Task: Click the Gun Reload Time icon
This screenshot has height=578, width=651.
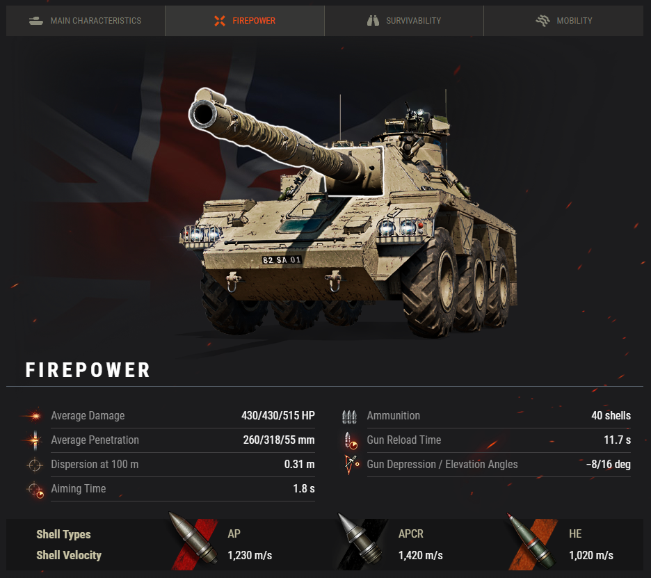Action: click(x=351, y=440)
